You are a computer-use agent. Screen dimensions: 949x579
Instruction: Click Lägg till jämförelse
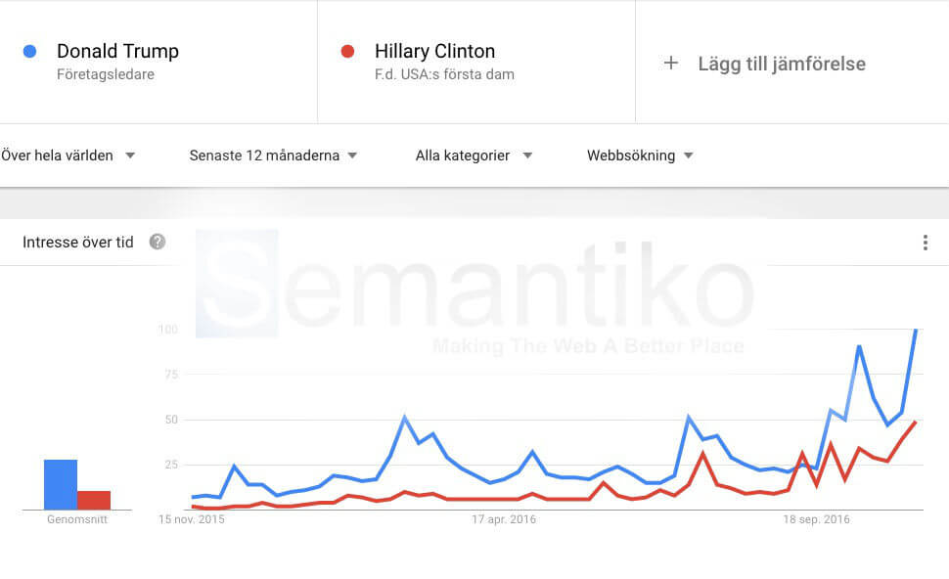(x=781, y=64)
